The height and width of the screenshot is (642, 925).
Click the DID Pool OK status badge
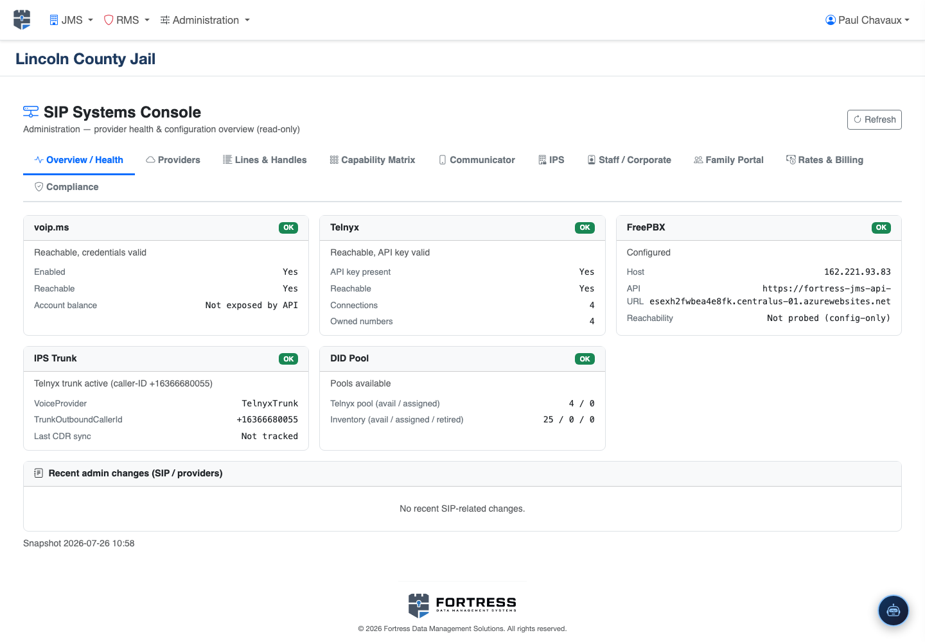tap(585, 359)
